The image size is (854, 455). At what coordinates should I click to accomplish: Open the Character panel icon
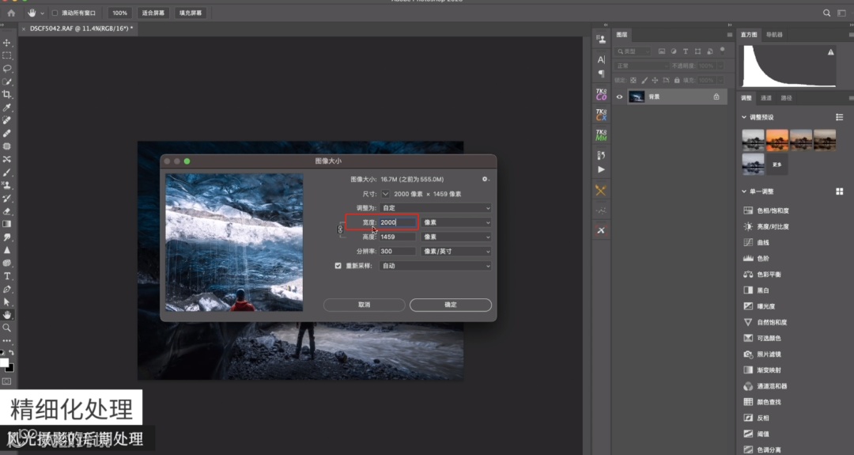(x=601, y=59)
